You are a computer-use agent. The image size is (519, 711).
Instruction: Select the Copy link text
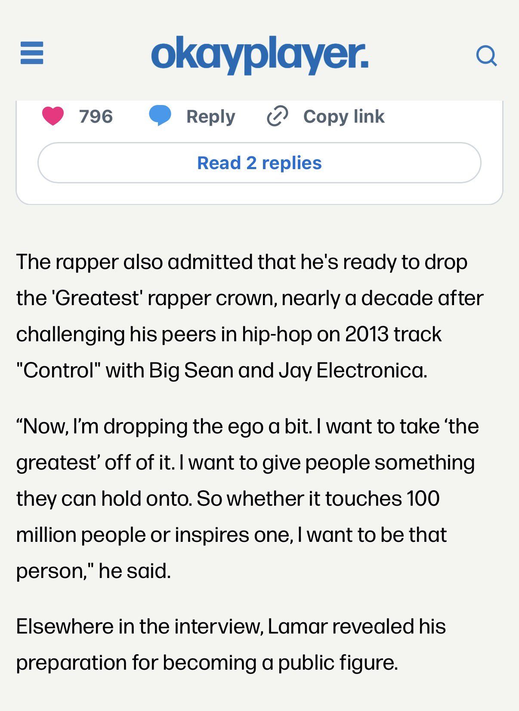(x=343, y=117)
